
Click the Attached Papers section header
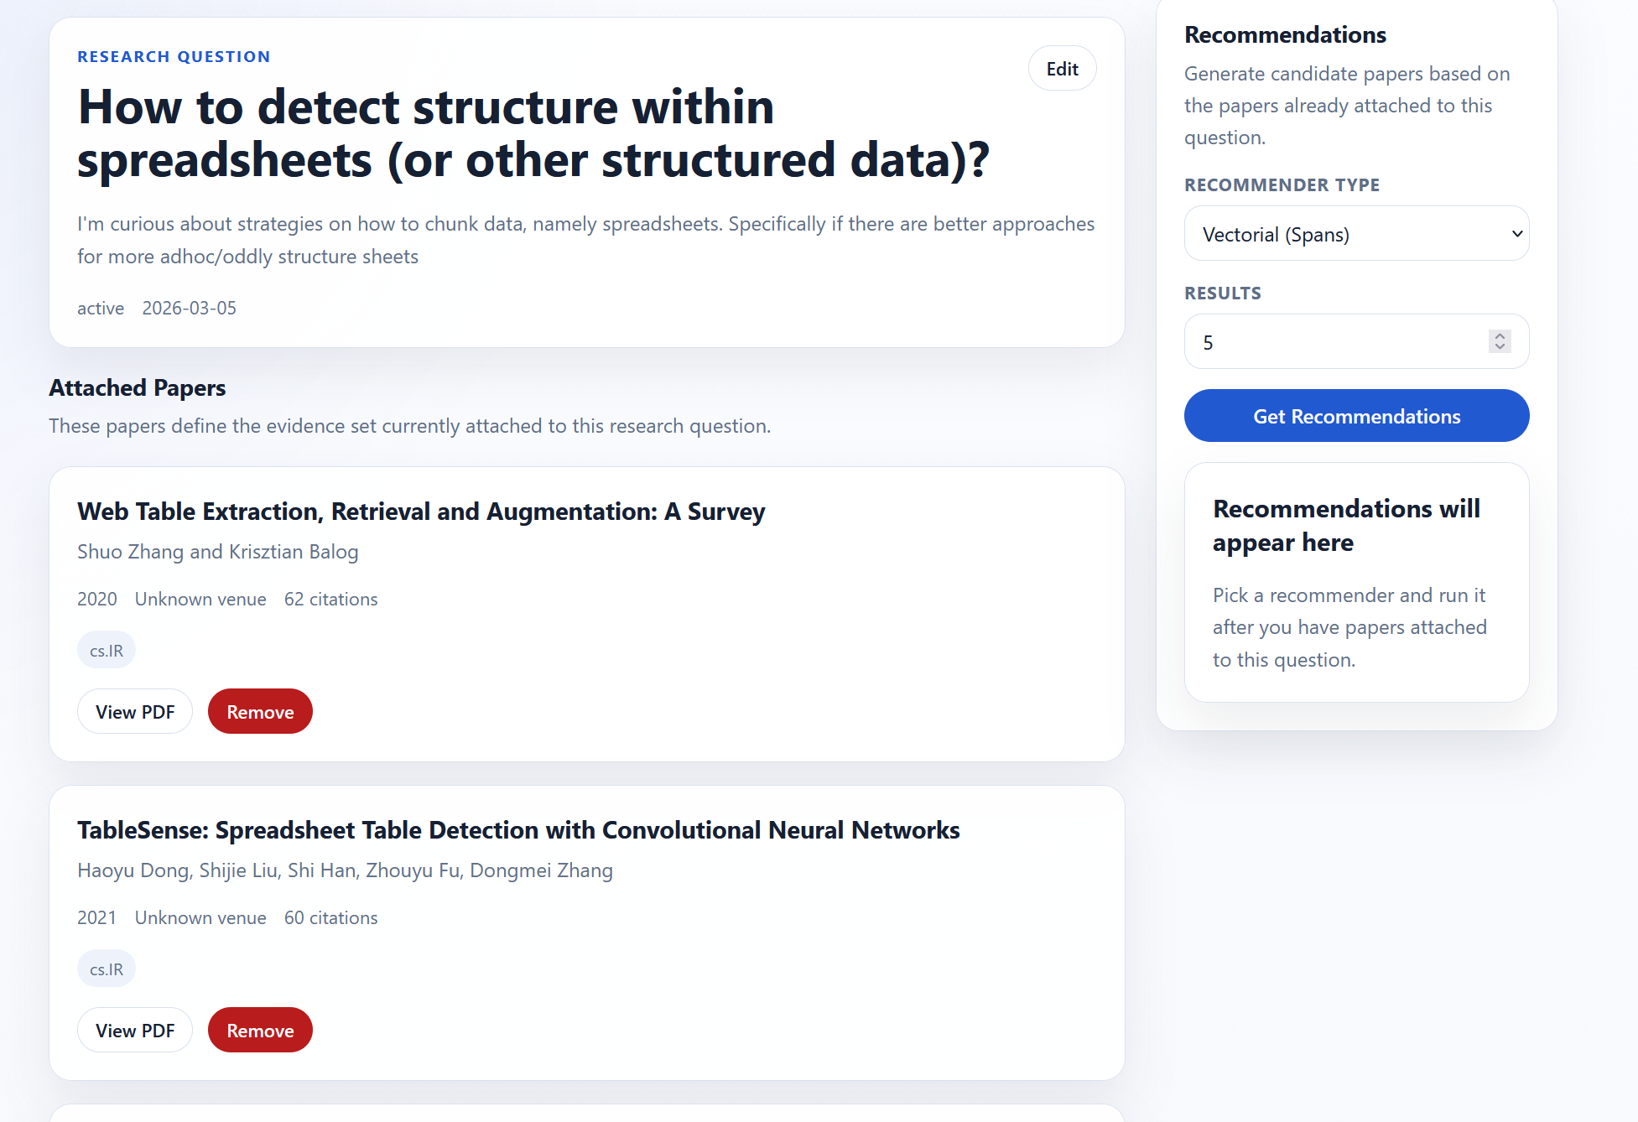(x=137, y=387)
